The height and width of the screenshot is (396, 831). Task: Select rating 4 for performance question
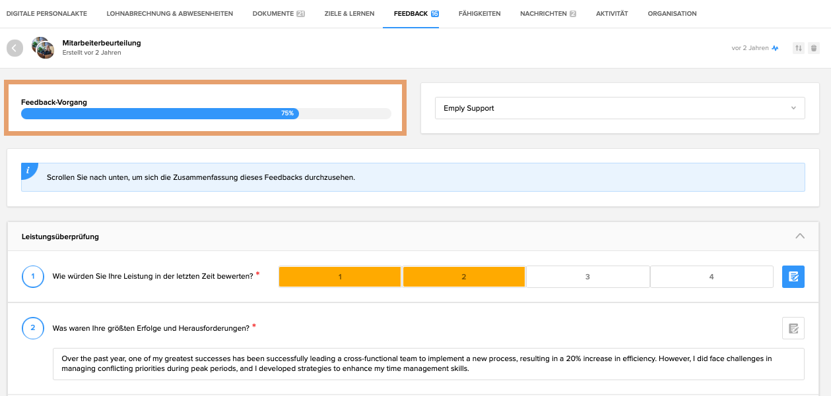coord(711,277)
